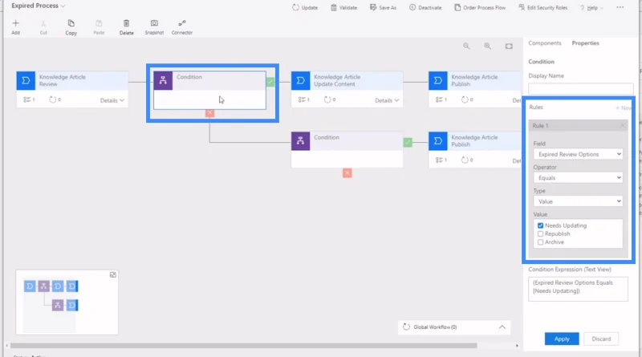Select the Knowledge Article Review stage title
This screenshot has height=357, width=642.
[x=63, y=80]
